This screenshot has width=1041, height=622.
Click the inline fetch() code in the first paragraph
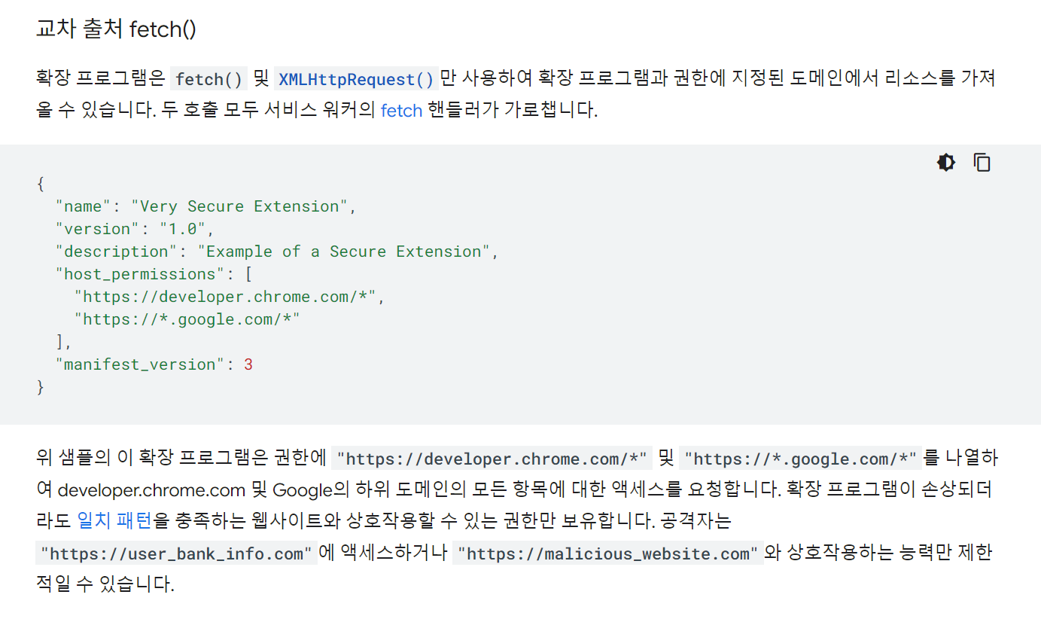pos(209,79)
